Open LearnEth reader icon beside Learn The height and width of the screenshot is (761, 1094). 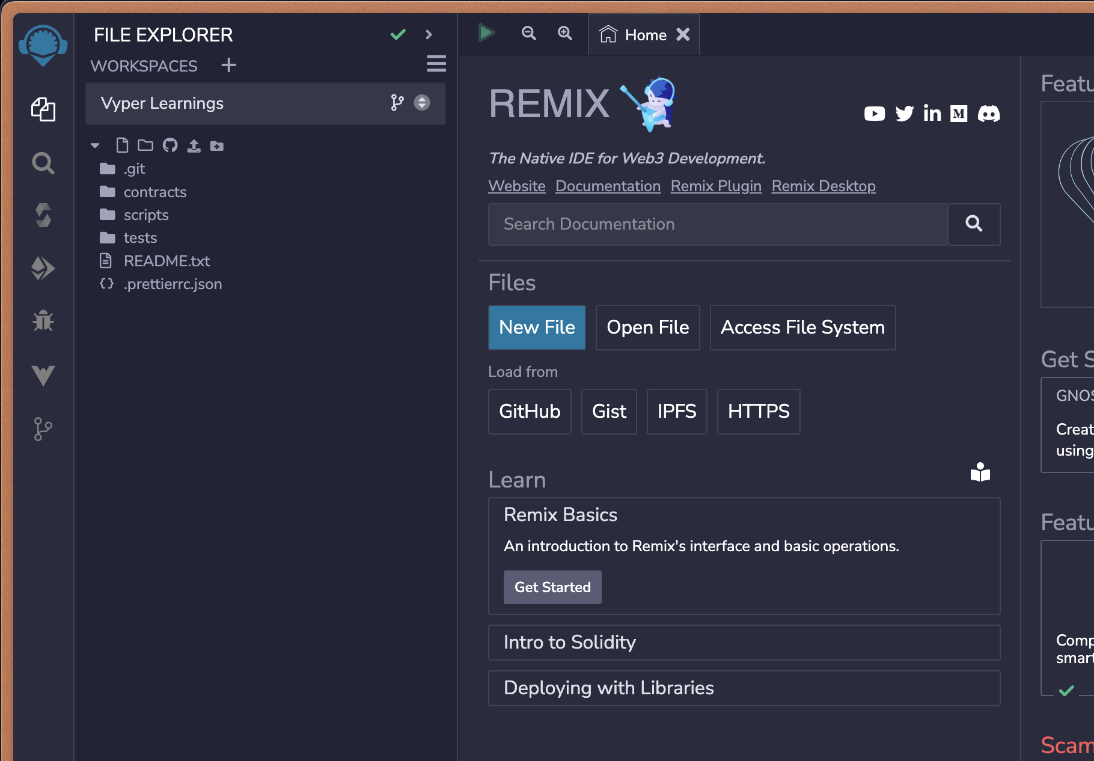980,472
